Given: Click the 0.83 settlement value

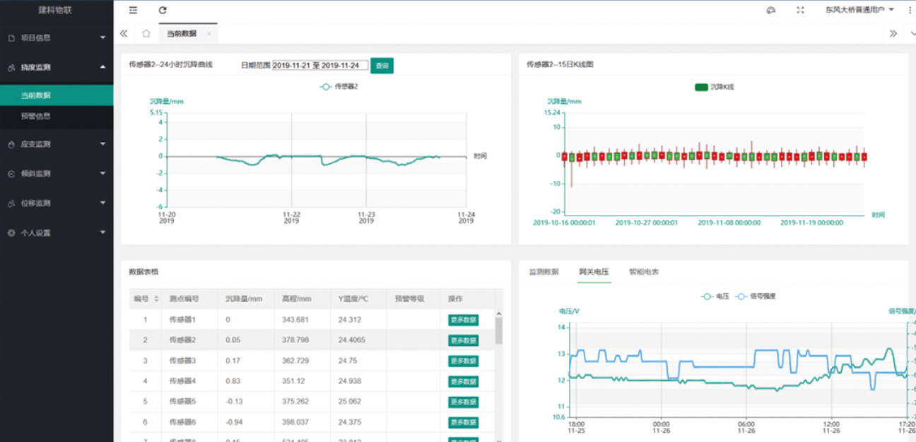Looking at the screenshot, I should click(x=233, y=381).
